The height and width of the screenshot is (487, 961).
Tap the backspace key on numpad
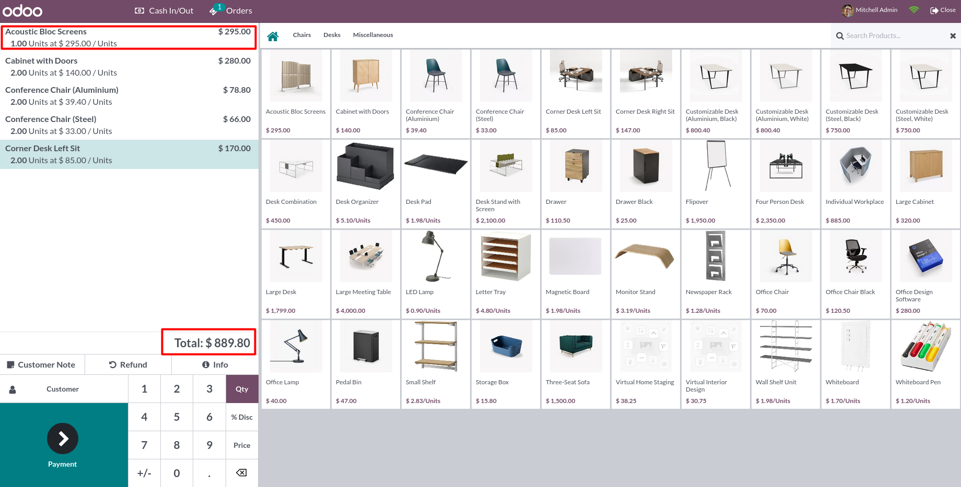tap(242, 473)
